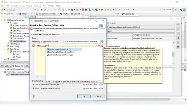Screen dimensions: 187x105
Task: Click the red error marker on script line 1
Action: click(x=33, y=45)
